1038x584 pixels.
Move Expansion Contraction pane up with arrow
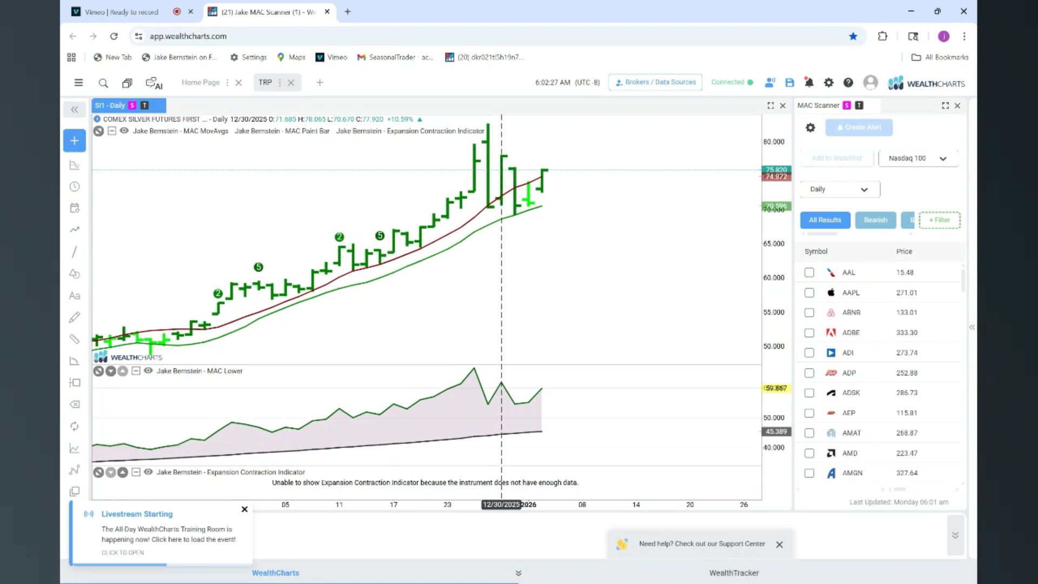123,472
